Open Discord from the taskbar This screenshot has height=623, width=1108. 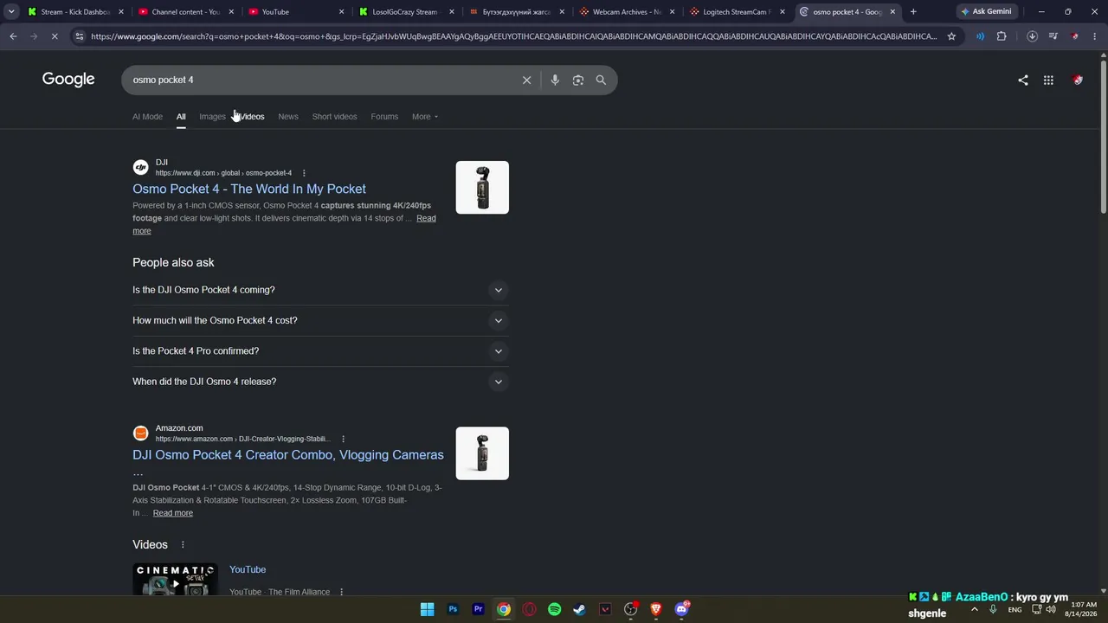pyautogui.click(x=682, y=609)
